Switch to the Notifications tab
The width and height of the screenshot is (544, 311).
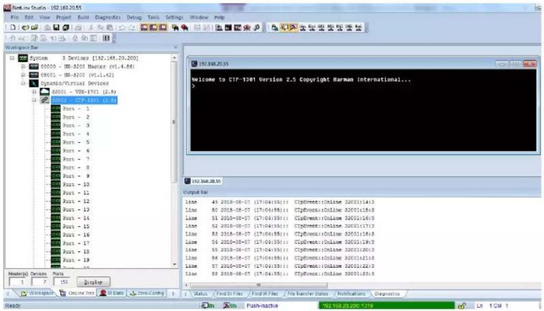pos(351,294)
